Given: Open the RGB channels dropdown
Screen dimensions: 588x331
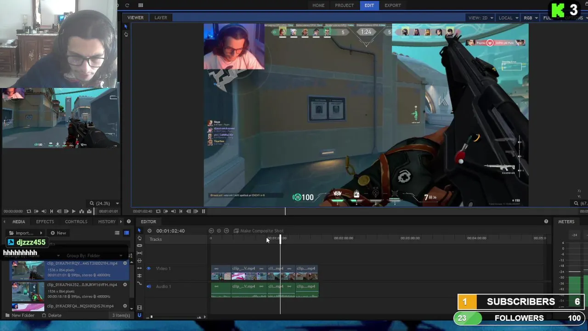Looking at the screenshot, I should (531, 18).
